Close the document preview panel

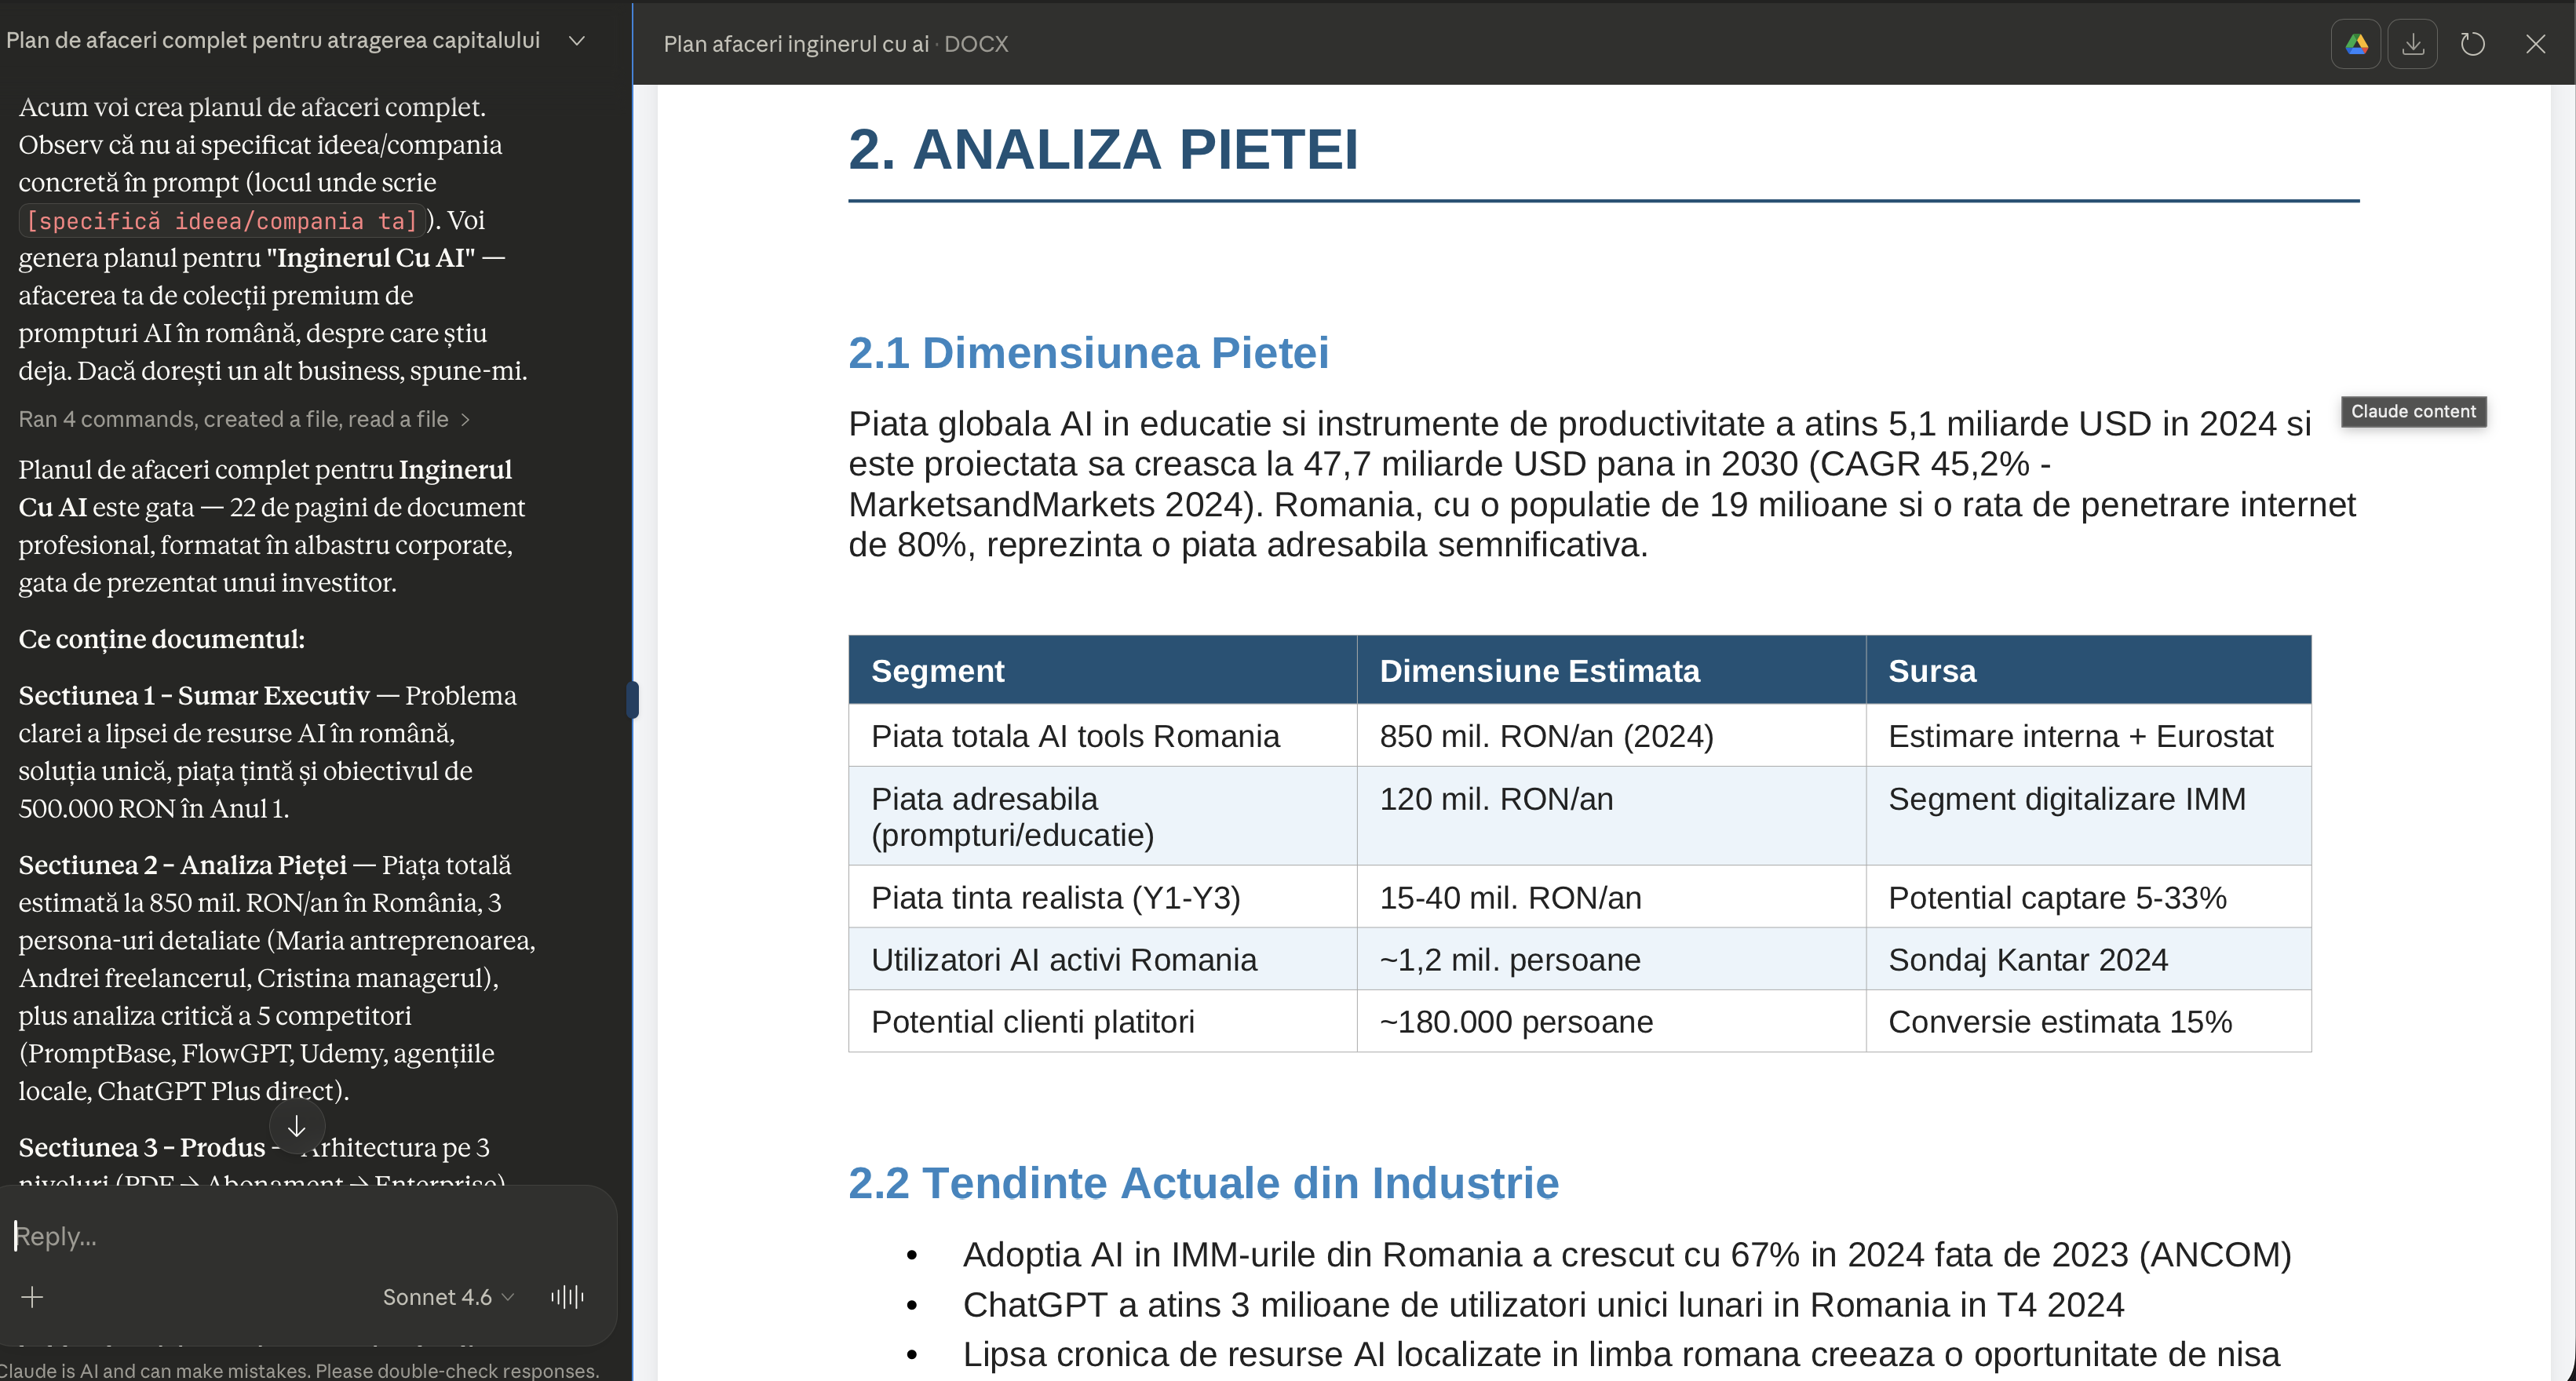[2535, 44]
